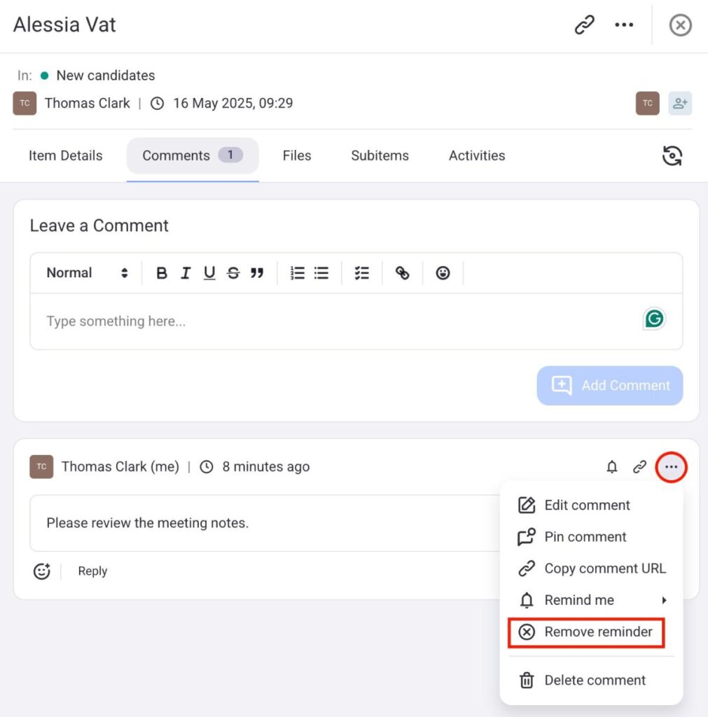This screenshot has width=708, height=717.
Task: Open the Normal text style dropdown
Action: [87, 273]
